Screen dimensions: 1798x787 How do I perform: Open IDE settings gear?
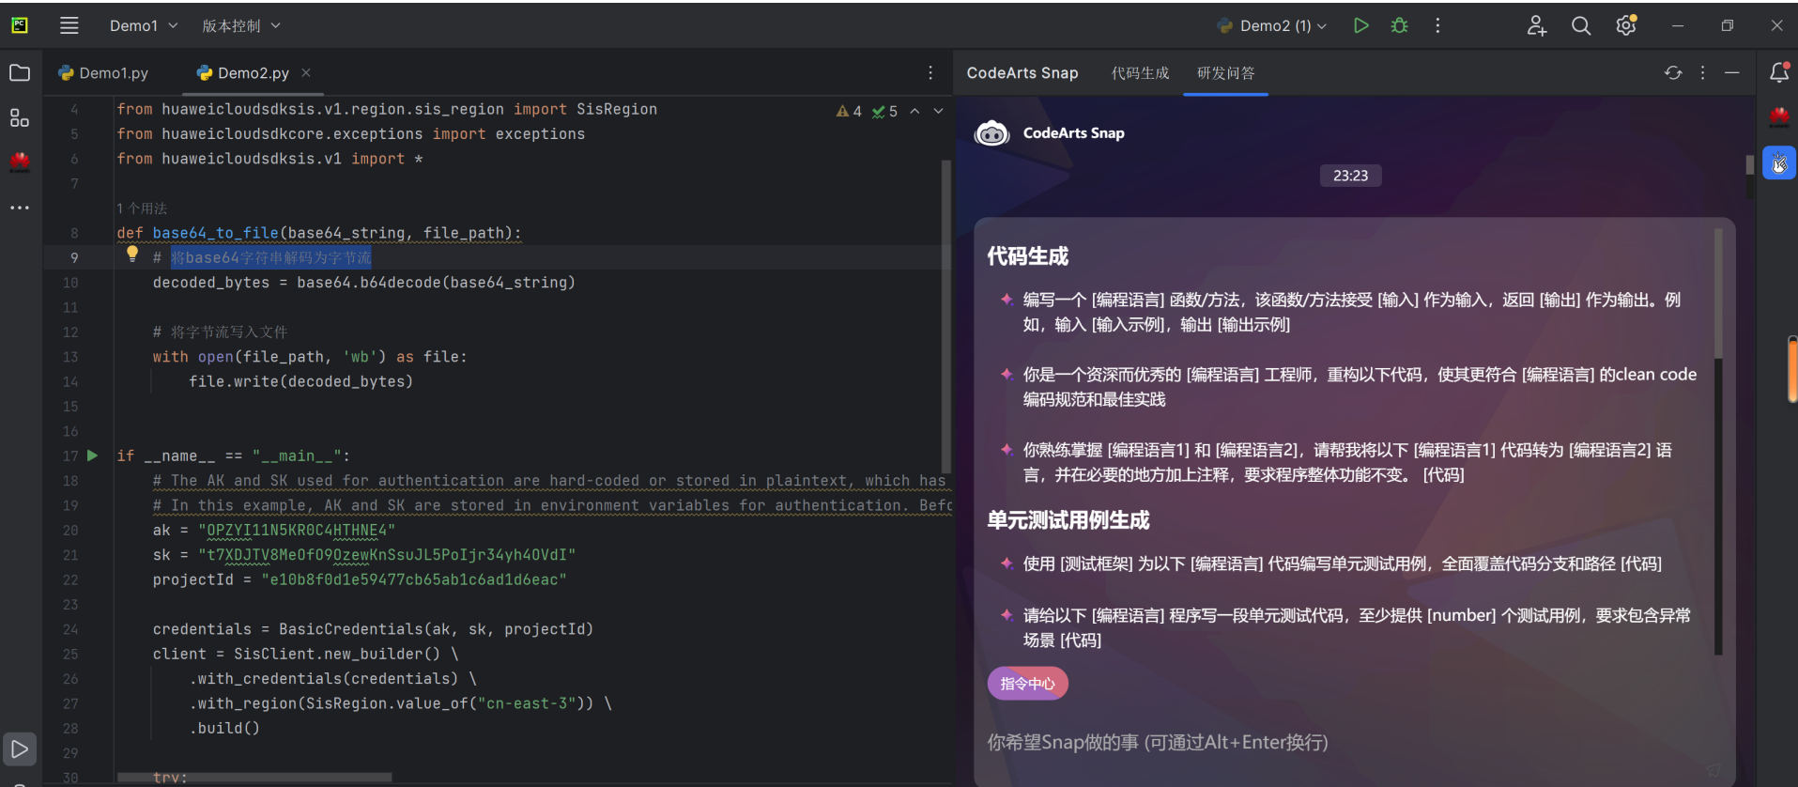1626,25
